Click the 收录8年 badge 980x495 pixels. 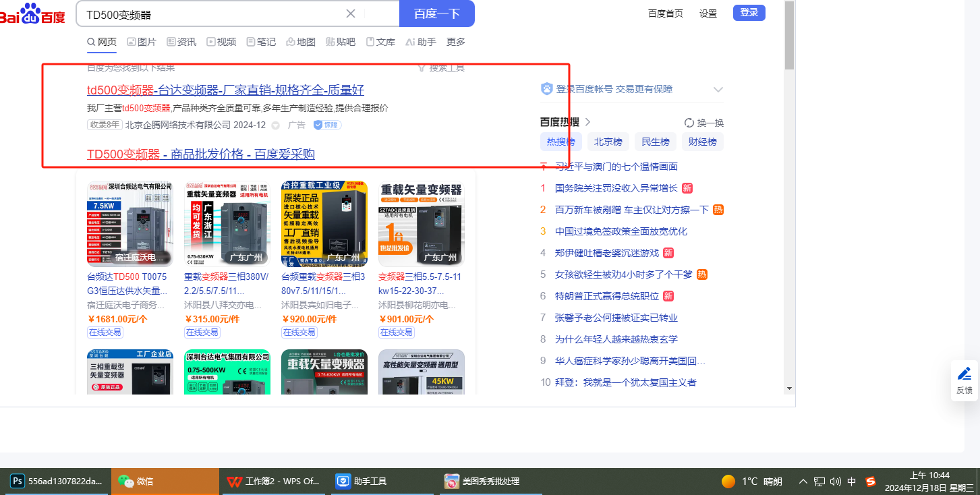[105, 125]
